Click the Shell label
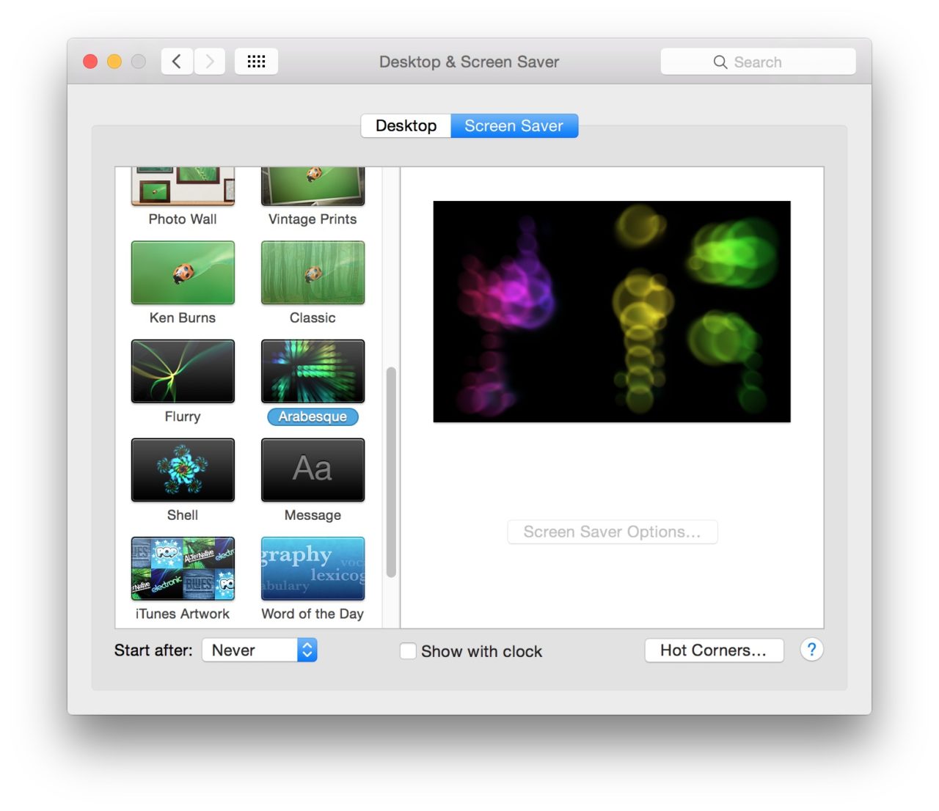Image resolution: width=939 pixels, height=811 pixels. (x=183, y=515)
